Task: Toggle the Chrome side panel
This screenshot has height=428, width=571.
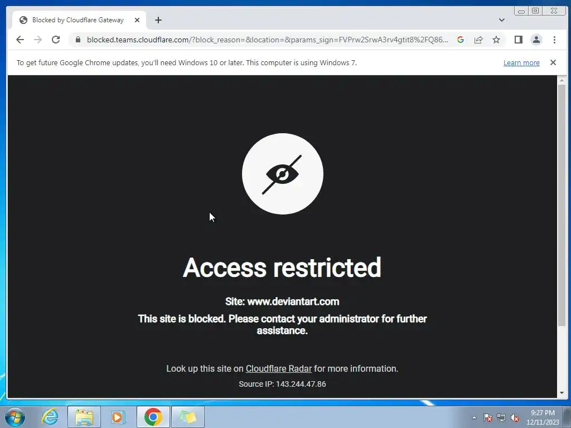Action: (x=518, y=40)
